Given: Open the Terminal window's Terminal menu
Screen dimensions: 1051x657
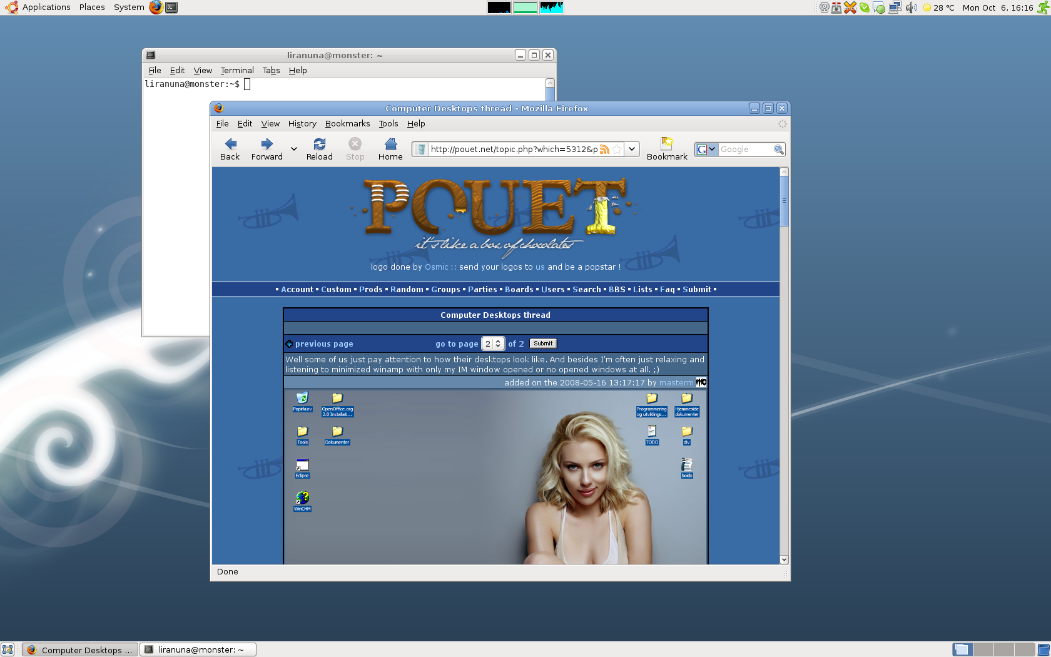Looking at the screenshot, I should point(236,70).
